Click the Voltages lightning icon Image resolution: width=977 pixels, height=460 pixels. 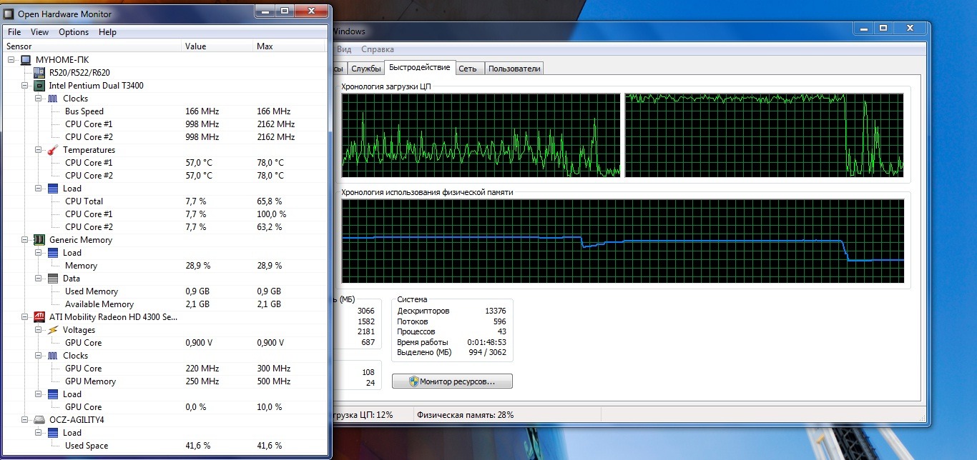click(x=53, y=330)
